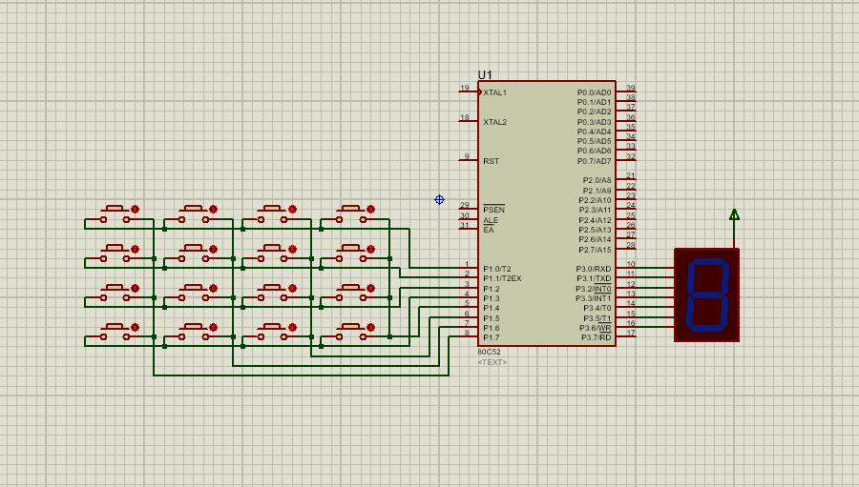
Task: Click the push button in keypad row 4, column 4
Action: (x=350, y=333)
